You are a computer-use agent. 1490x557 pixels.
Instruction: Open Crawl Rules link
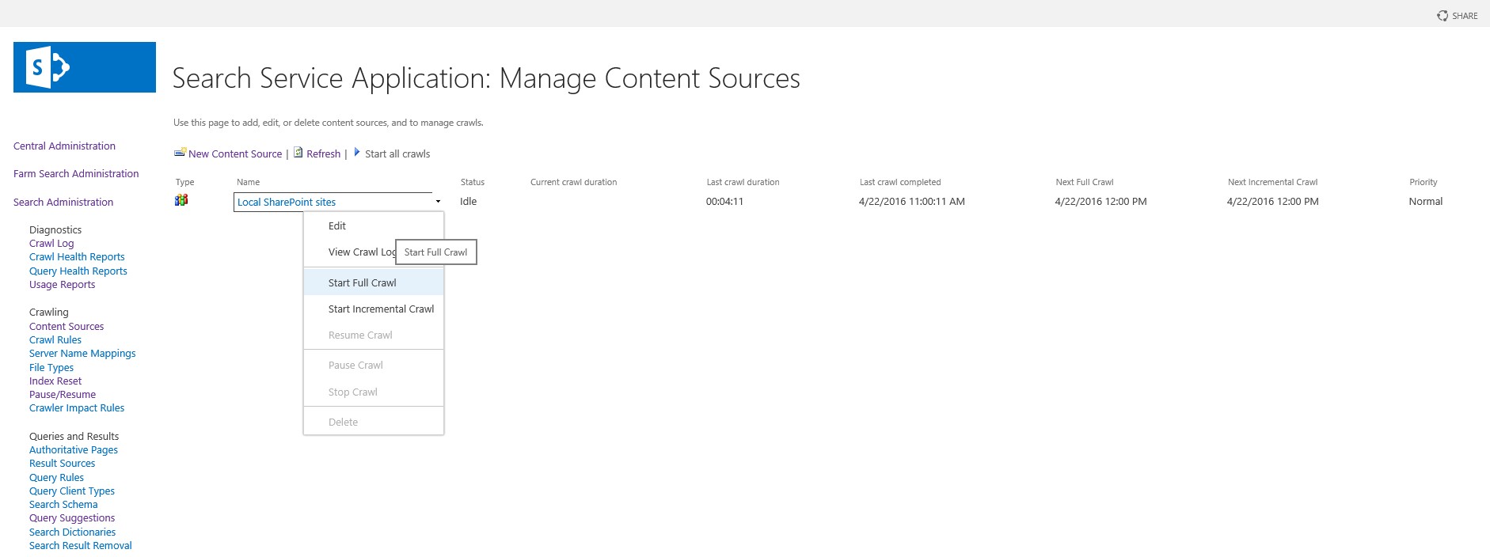click(55, 340)
